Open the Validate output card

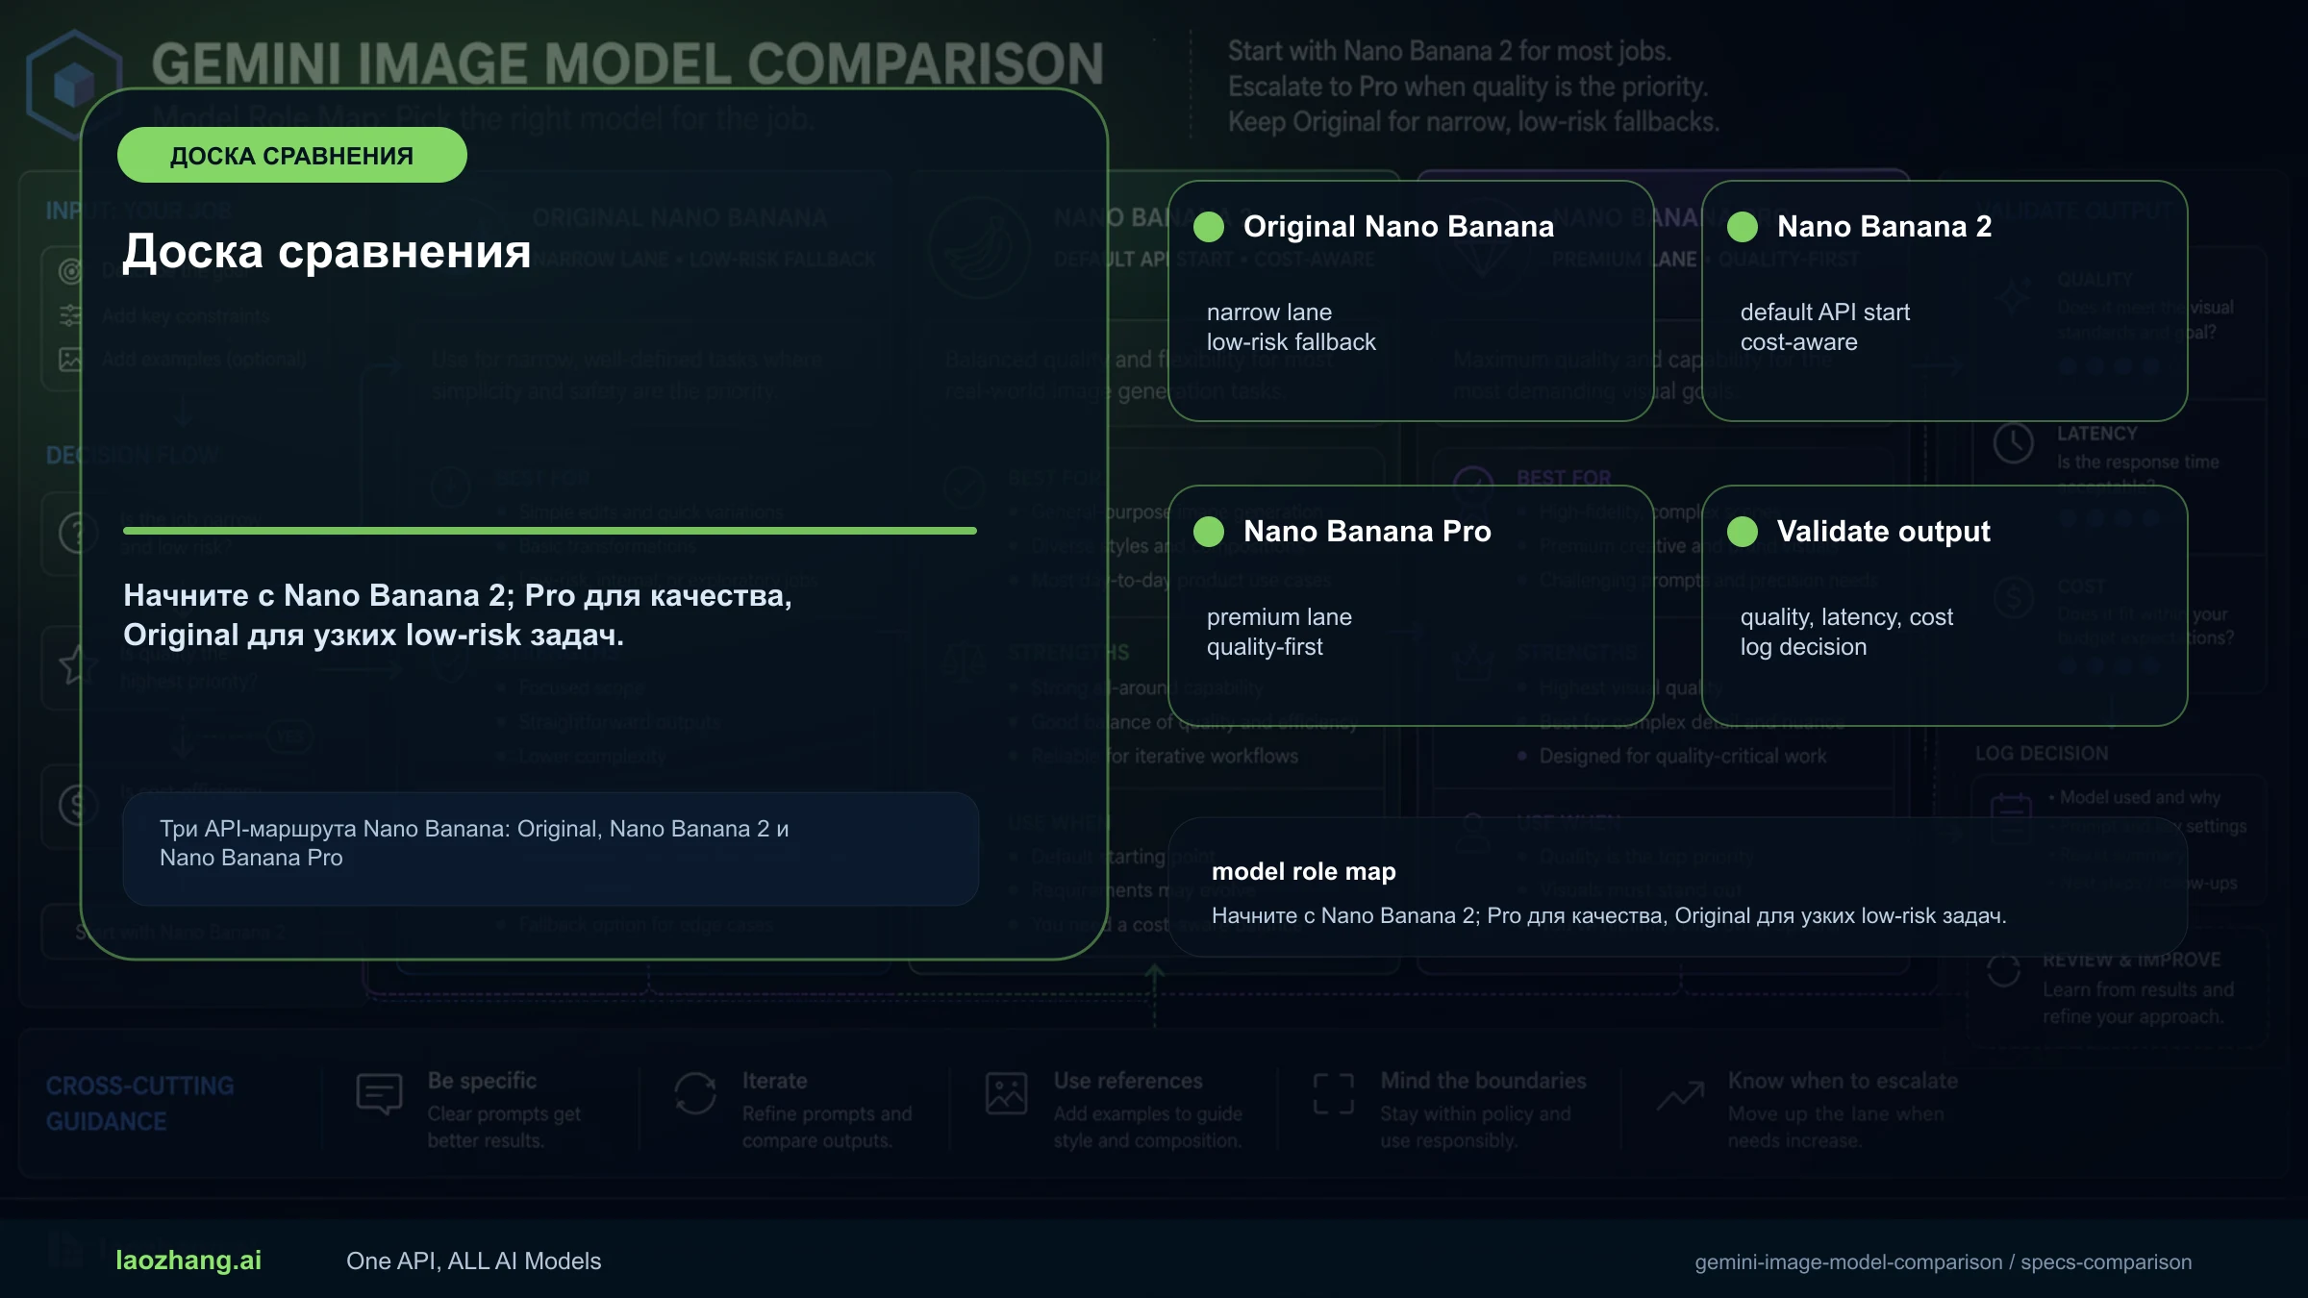1944,606
